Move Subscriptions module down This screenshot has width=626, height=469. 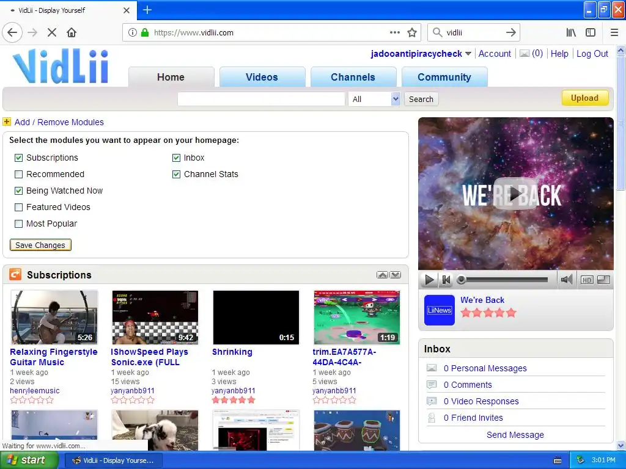coord(396,275)
